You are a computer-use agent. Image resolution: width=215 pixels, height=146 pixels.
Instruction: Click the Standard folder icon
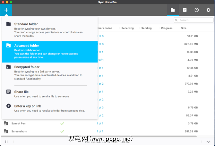8,24
